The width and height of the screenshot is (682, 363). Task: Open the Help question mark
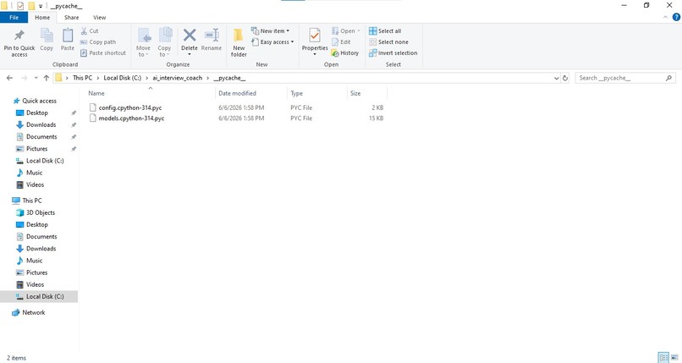(x=676, y=18)
